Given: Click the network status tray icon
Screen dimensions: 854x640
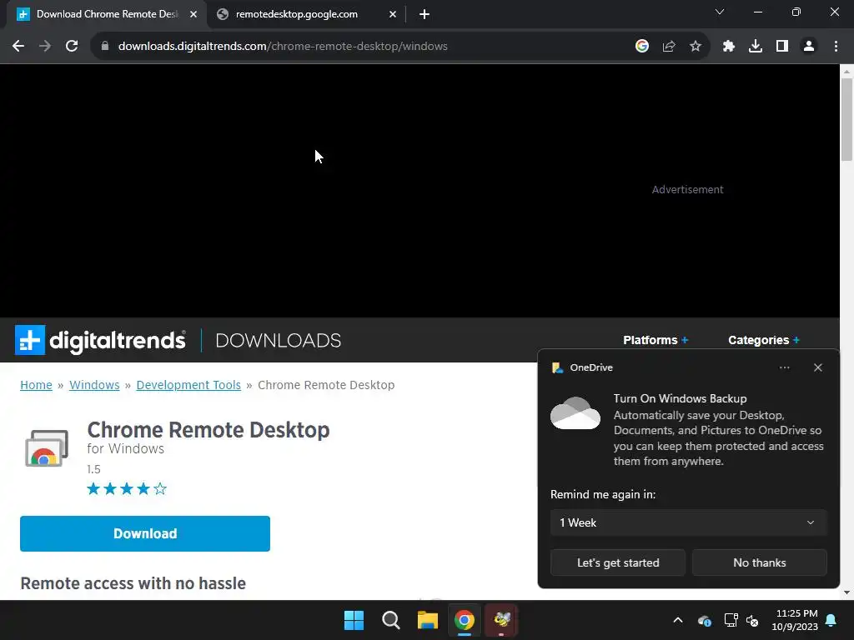Looking at the screenshot, I should 731,620.
